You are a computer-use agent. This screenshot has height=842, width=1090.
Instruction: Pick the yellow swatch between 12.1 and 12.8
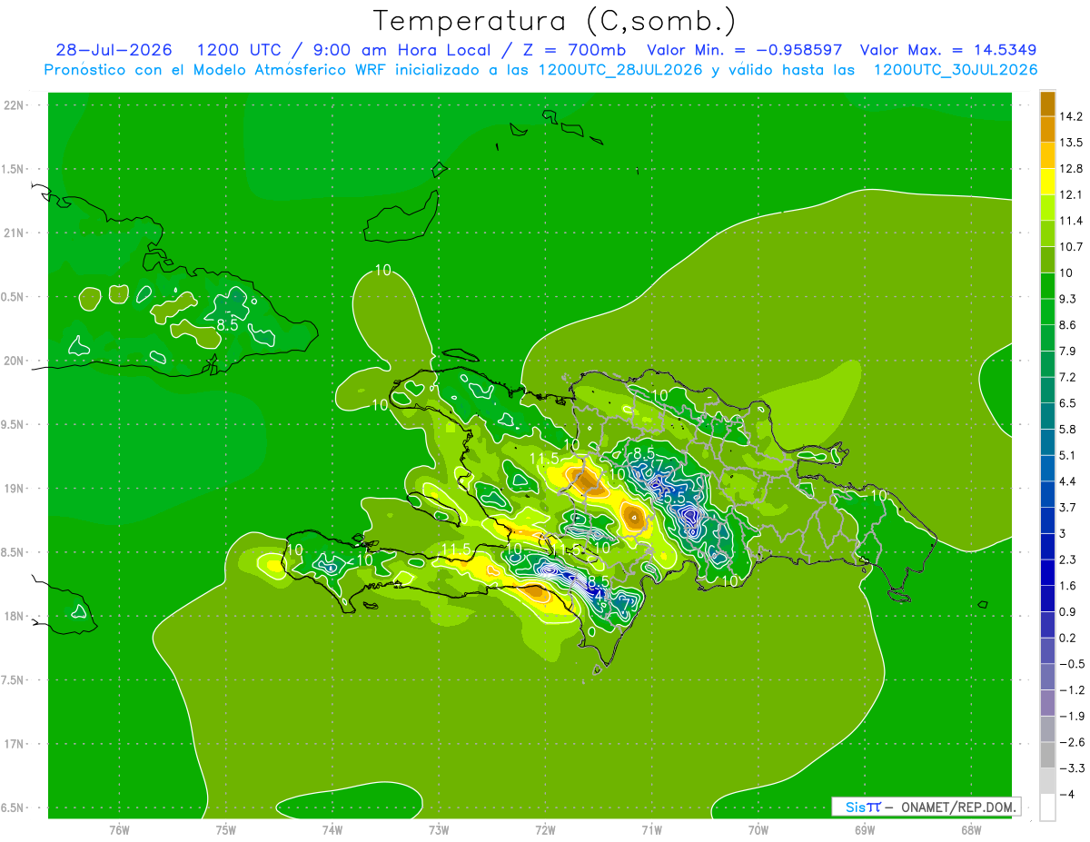(1047, 182)
